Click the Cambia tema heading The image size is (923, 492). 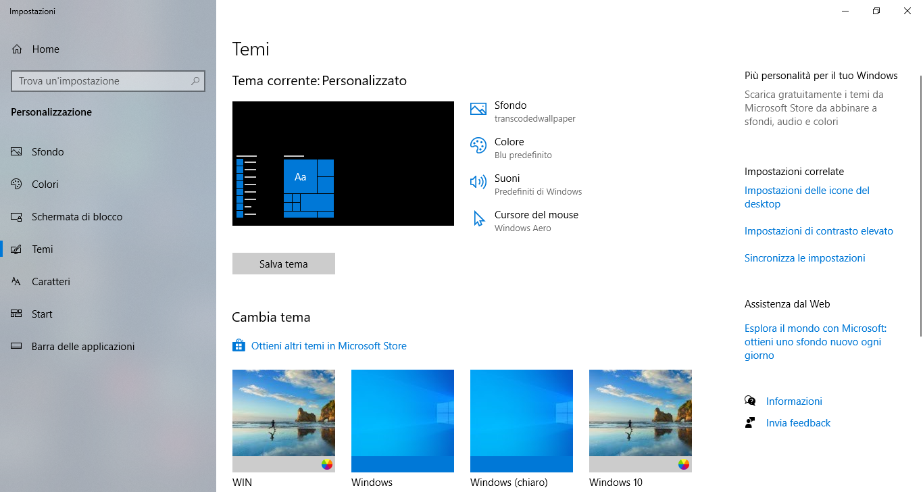pos(271,317)
